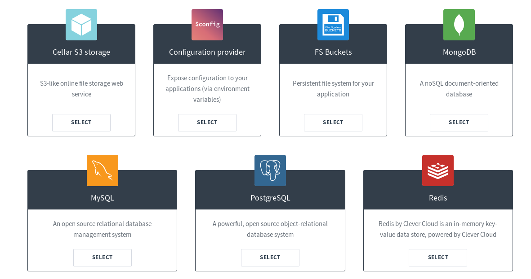Viewport: 531px width, 279px height.
Task: Click the MySQL dolphin icon
Action: point(103,170)
